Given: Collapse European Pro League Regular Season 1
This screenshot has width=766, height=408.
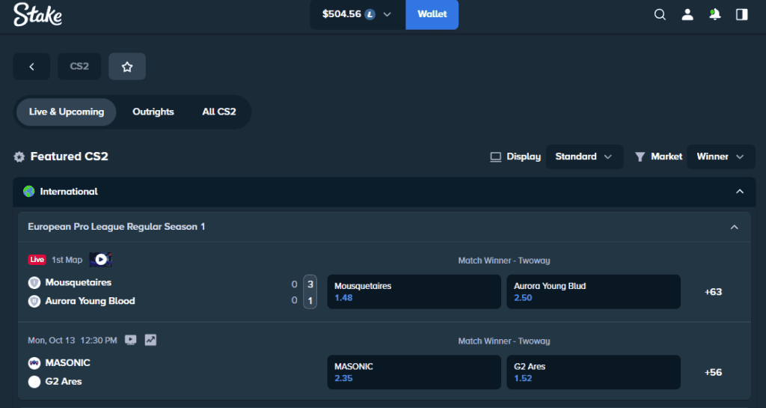Looking at the screenshot, I should pyautogui.click(x=734, y=227).
